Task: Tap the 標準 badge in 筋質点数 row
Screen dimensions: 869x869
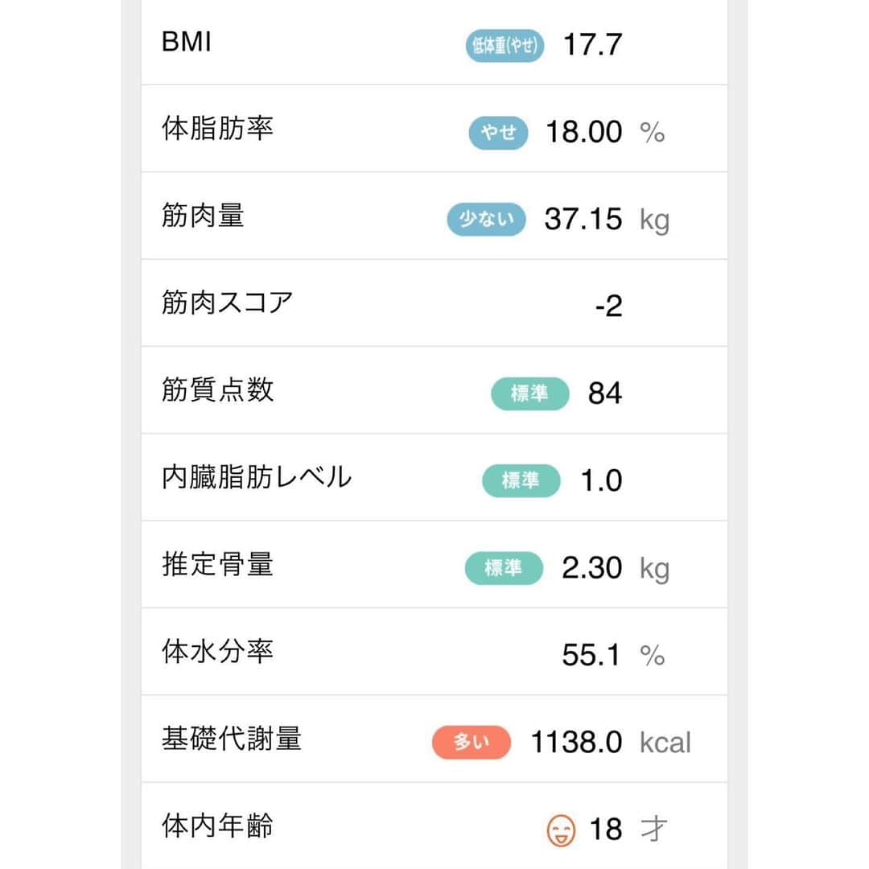Action: [x=529, y=393]
